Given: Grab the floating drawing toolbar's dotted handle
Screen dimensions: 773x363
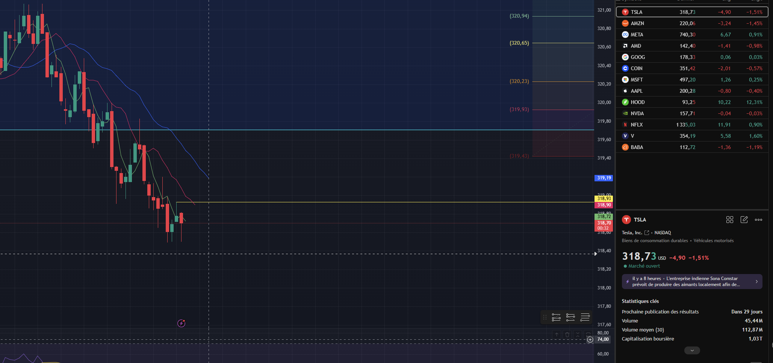Looking at the screenshot, I should point(545,317).
